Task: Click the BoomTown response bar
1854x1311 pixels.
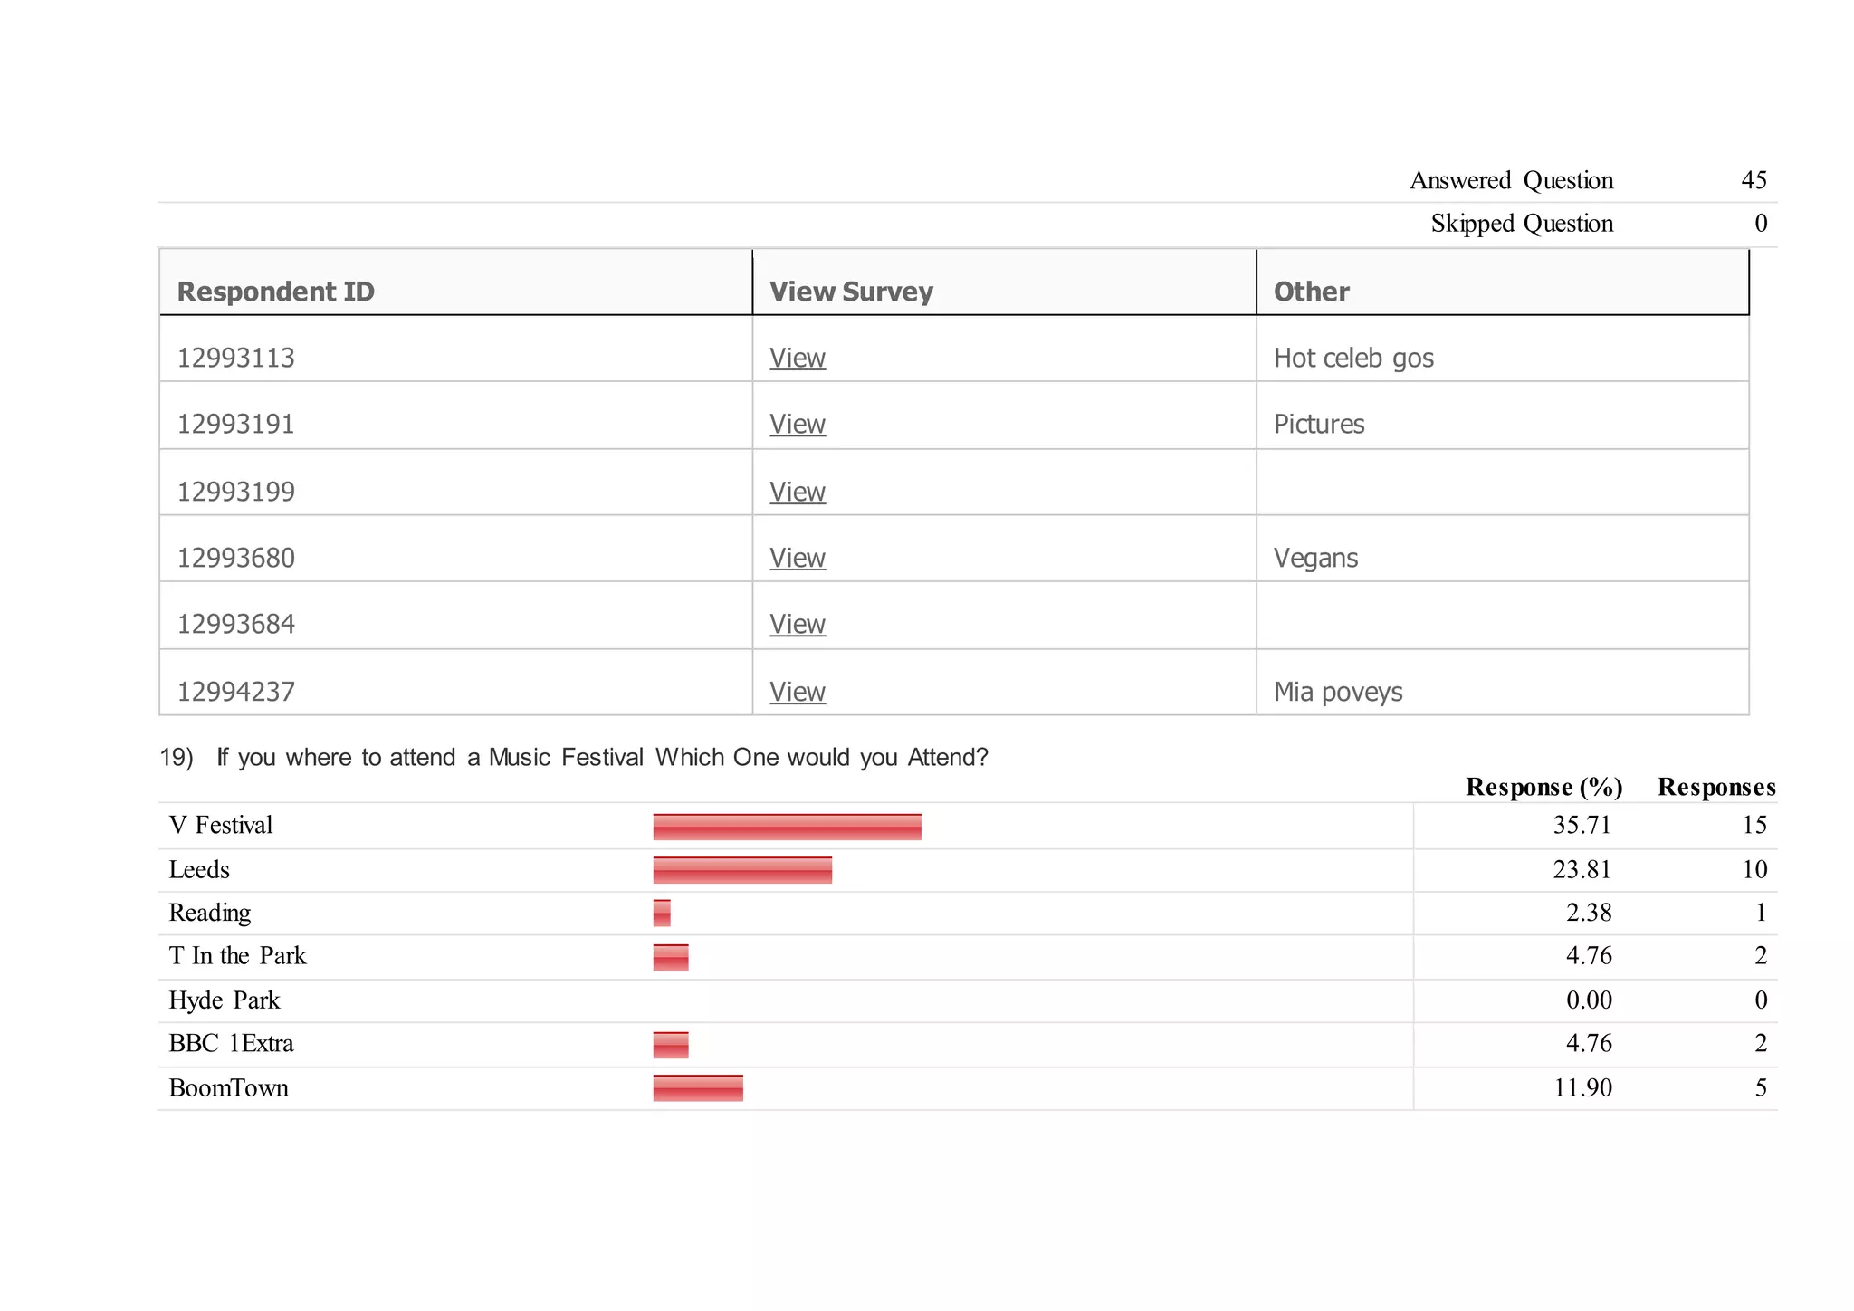Action: 698,1088
